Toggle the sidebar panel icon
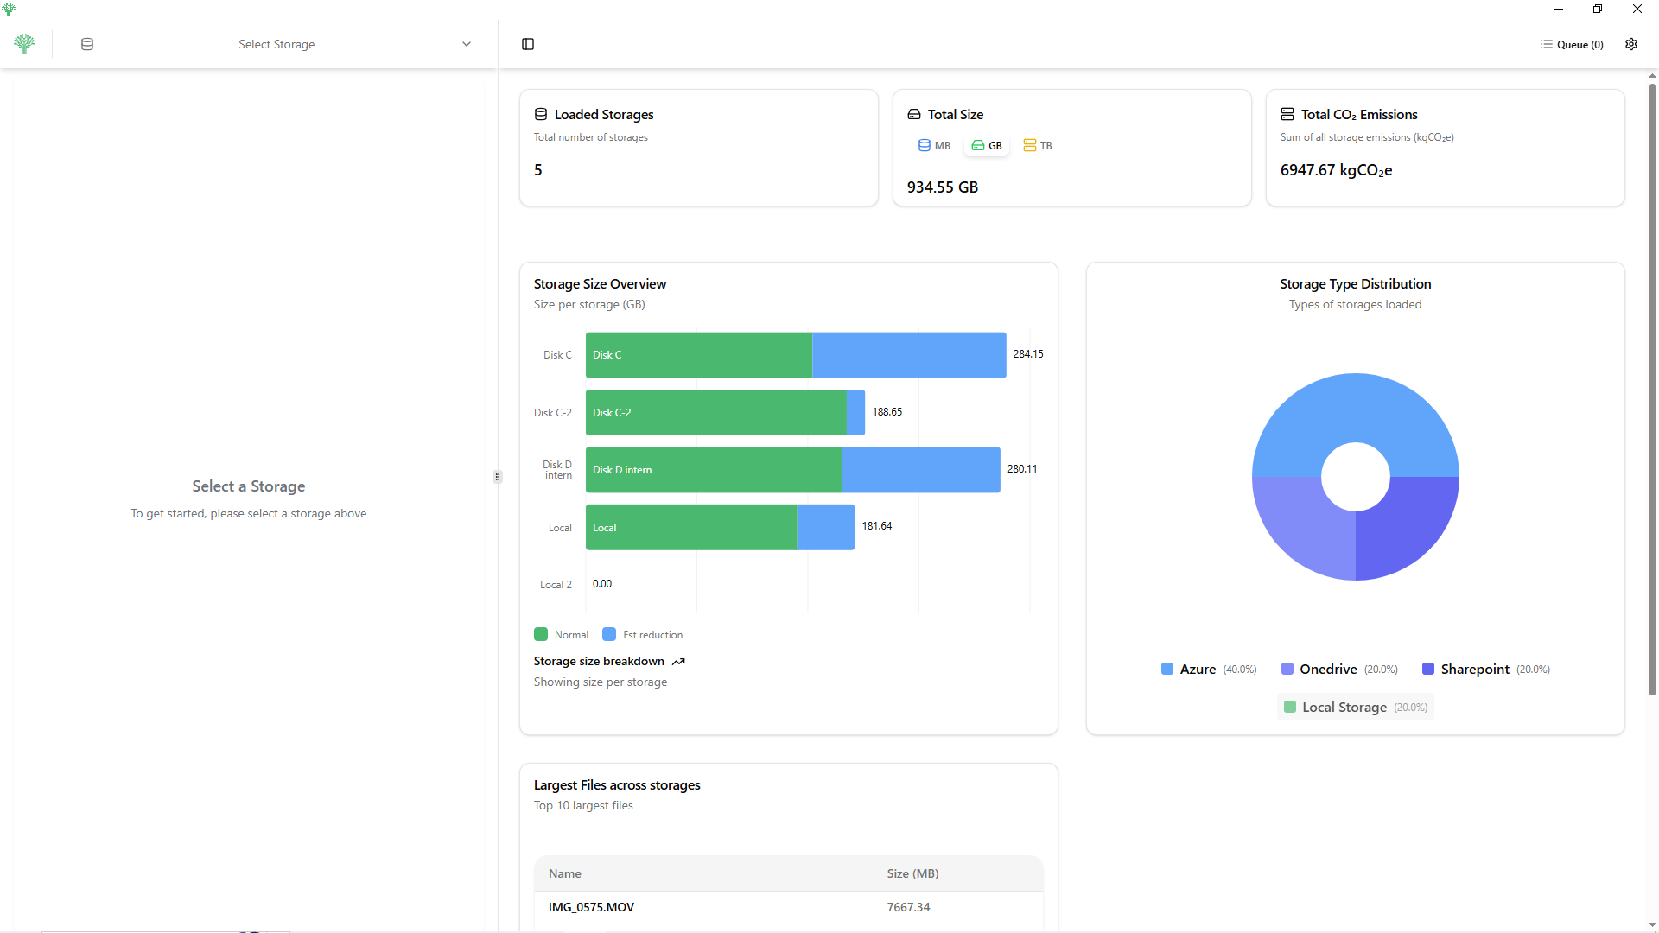The height and width of the screenshot is (933, 1659). click(528, 44)
